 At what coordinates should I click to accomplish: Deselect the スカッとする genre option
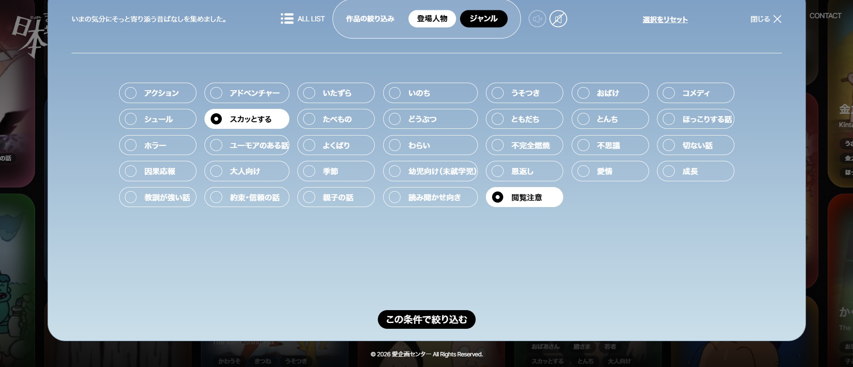tap(247, 119)
